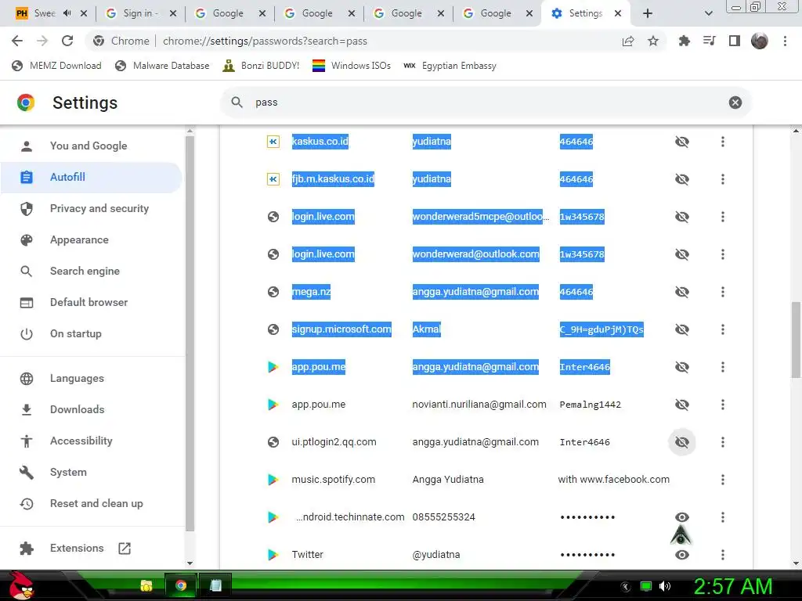802x601 pixels.
Task: Click the chrome://settings address bar URL
Action: click(265, 41)
